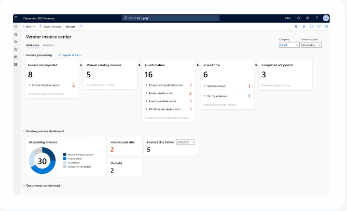Open Invoice validation error row
Image resolution: width=347 pixels, height=211 pixels.
click(168, 101)
